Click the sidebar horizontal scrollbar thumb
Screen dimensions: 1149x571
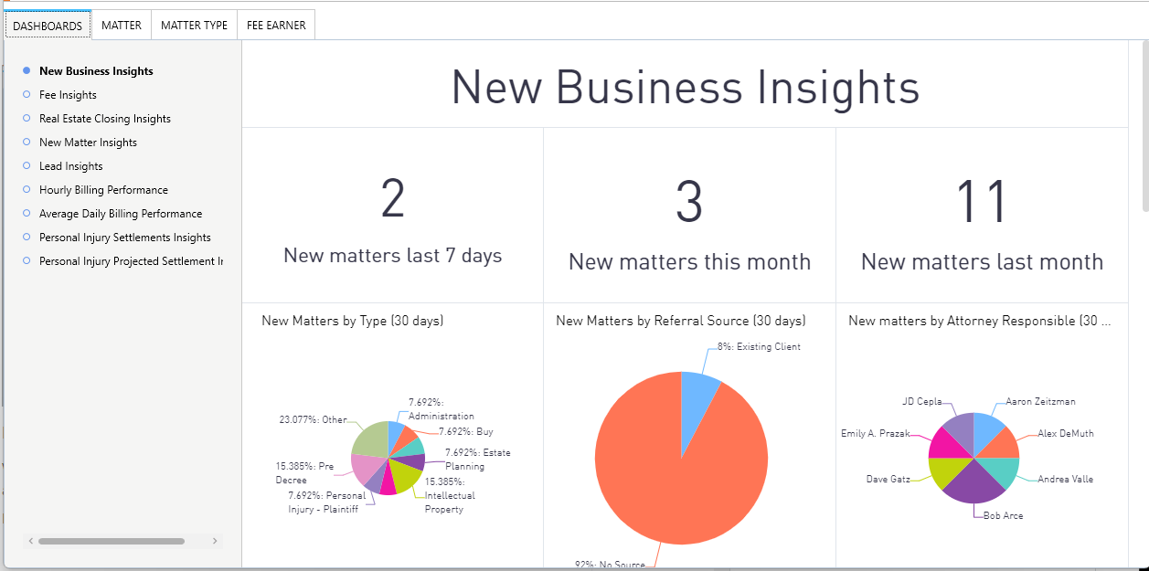click(112, 541)
